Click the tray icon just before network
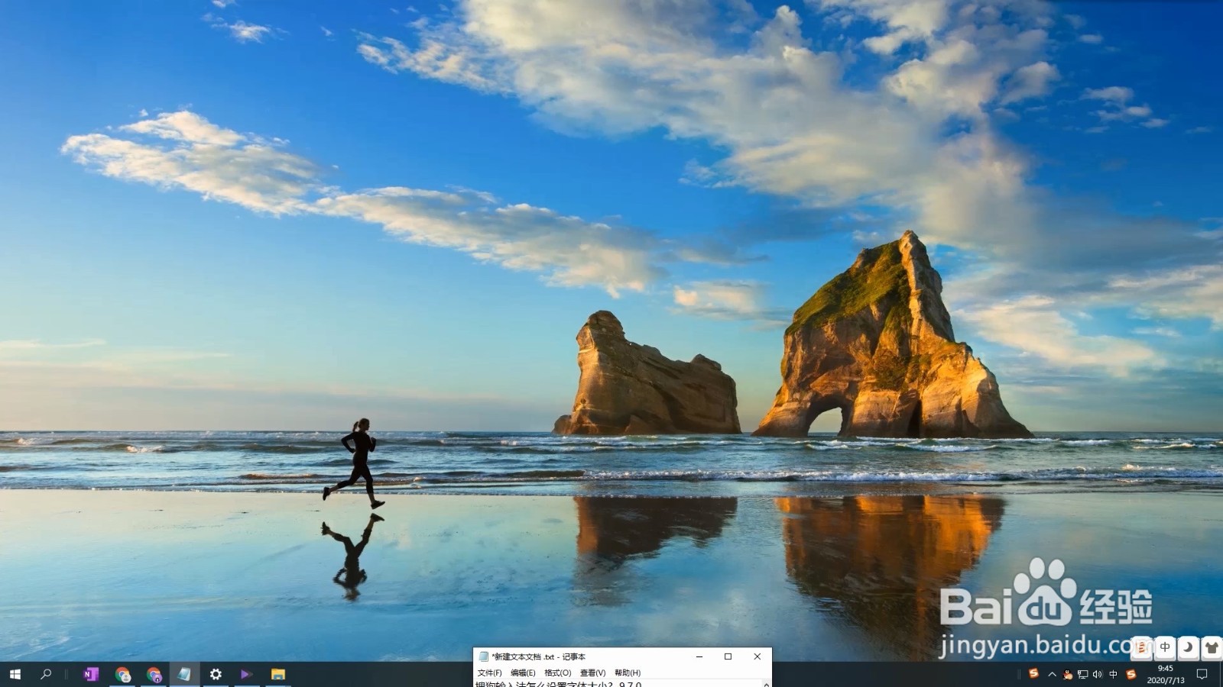The image size is (1223, 687). point(1068,674)
